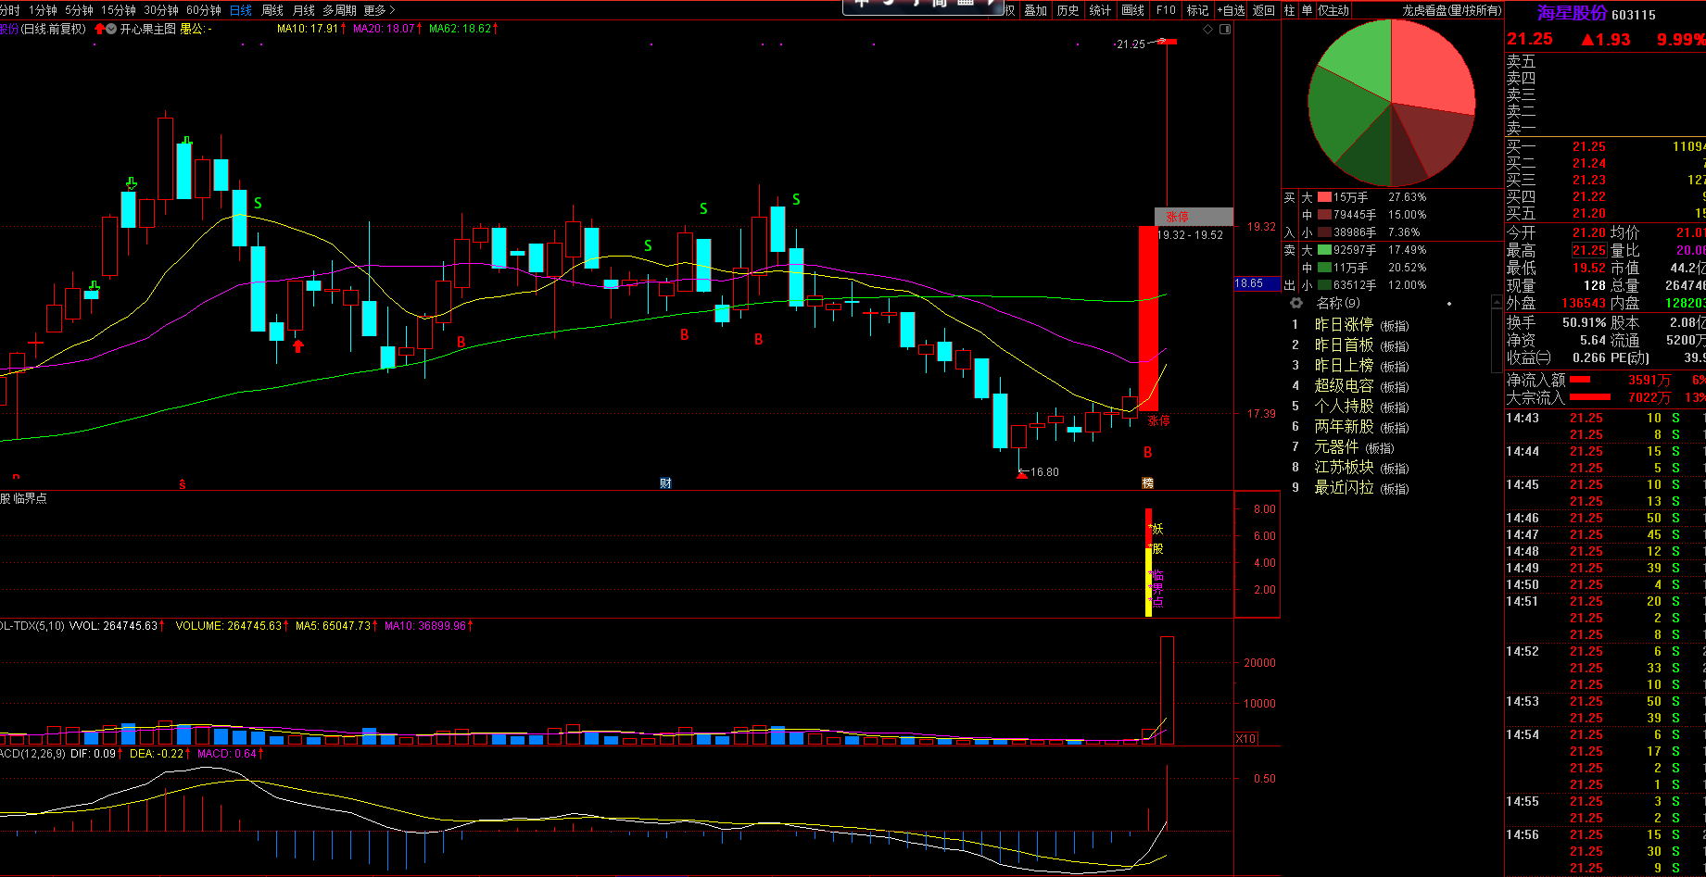Open the indicator dropdown beside 开心果主图
This screenshot has width=1706, height=877.
tap(111, 29)
